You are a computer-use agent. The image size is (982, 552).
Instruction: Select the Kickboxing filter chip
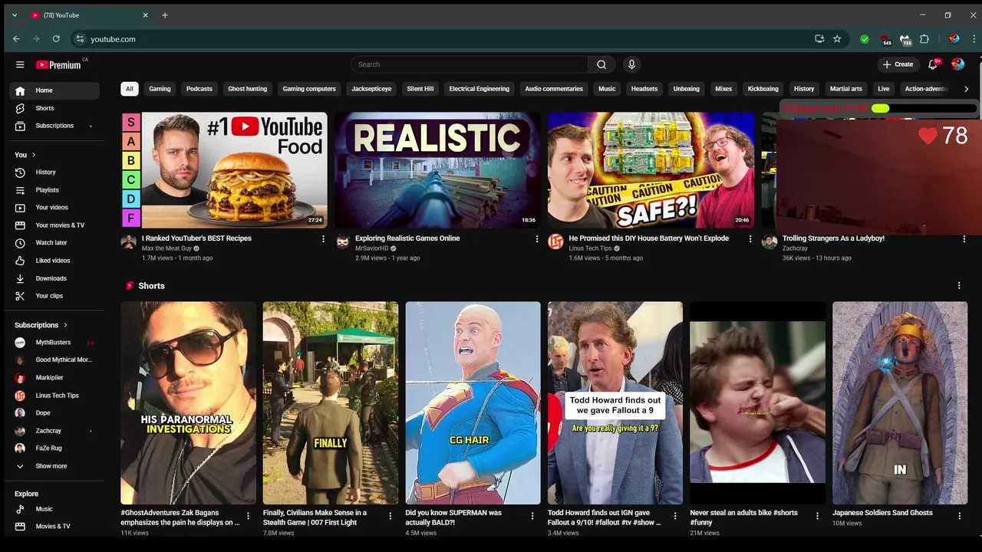click(763, 89)
